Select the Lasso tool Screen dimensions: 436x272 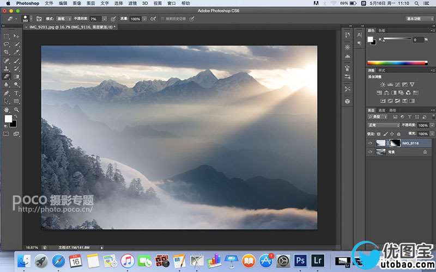click(7, 44)
